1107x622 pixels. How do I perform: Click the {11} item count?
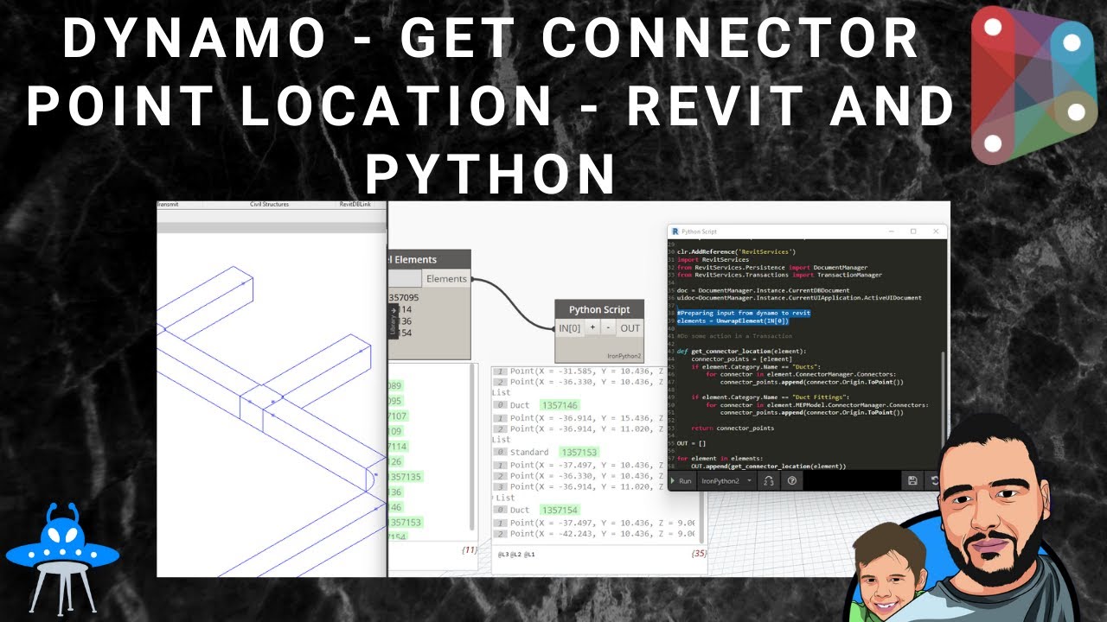[470, 549]
